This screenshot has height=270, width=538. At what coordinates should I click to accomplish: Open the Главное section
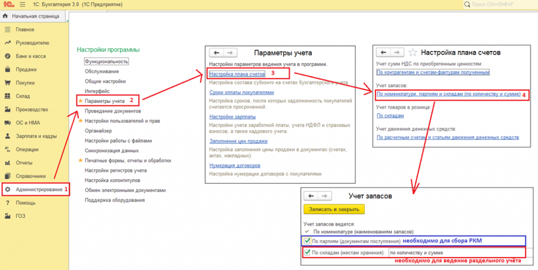pyautogui.click(x=25, y=29)
